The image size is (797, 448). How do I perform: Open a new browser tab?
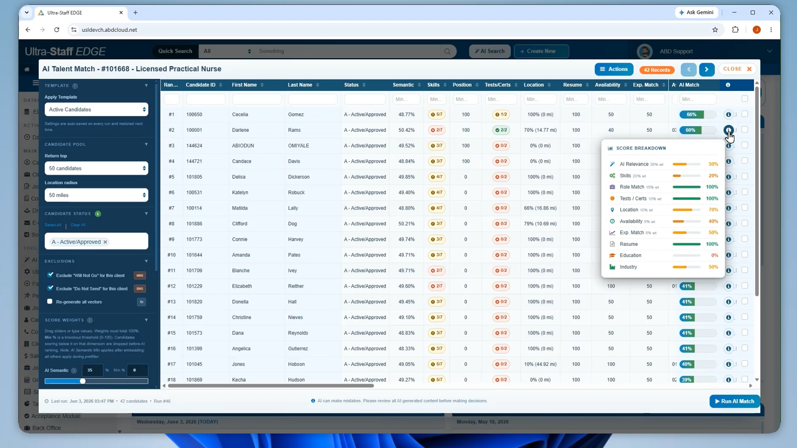(135, 13)
